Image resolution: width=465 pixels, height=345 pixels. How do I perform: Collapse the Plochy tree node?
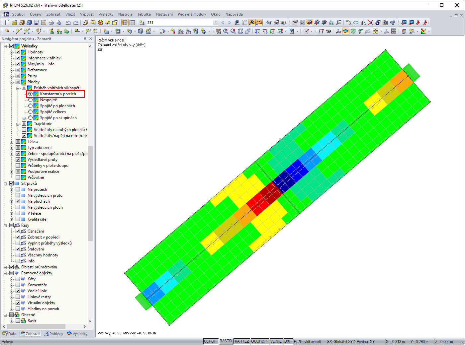(x=12, y=82)
